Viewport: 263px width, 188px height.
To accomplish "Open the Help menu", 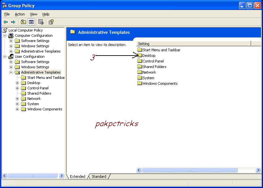I will [x=46, y=14].
